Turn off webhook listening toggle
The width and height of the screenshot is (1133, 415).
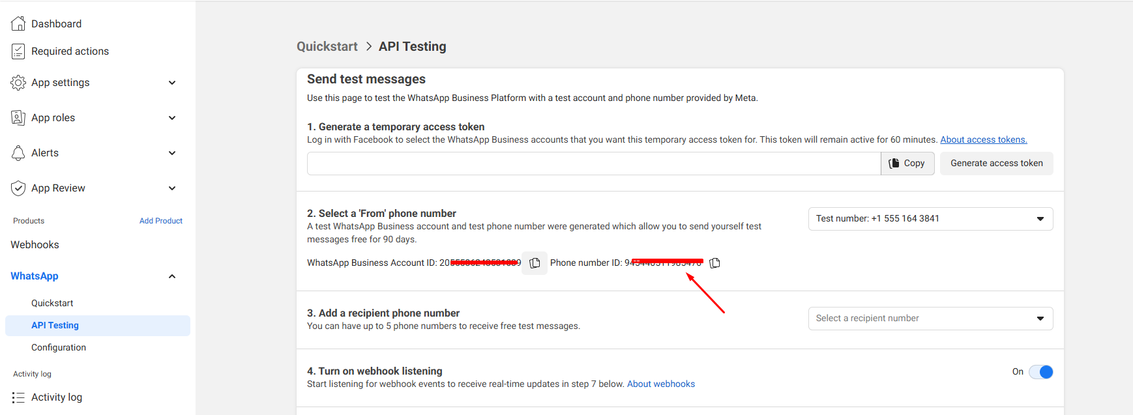point(1040,372)
